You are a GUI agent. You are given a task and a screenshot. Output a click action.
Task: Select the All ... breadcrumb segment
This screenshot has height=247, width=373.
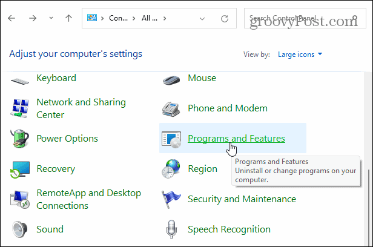point(150,18)
